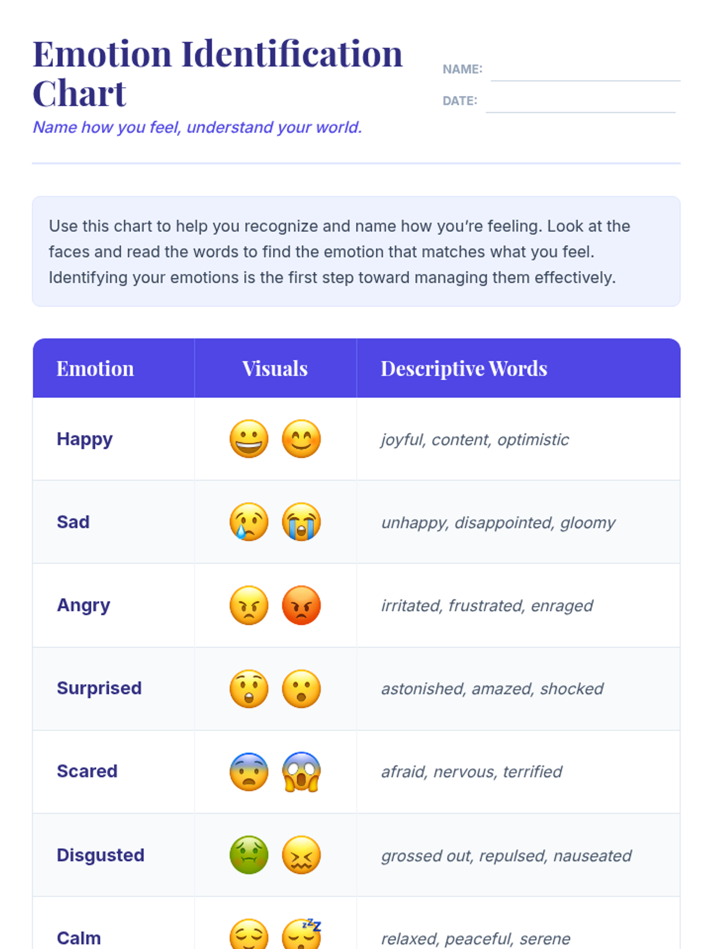The width and height of the screenshot is (712, 949).
Task: Select the blushing smile emoji for Happy
Action: coord(301,439)
